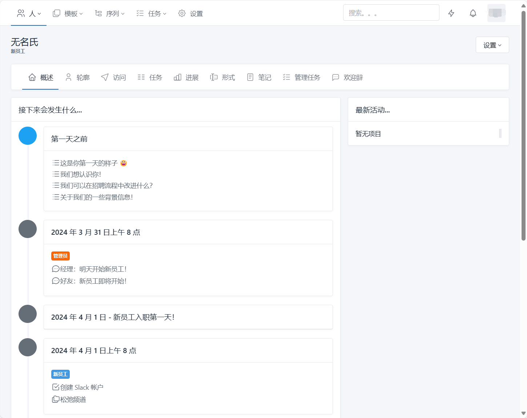Screen dimensions: 527x418
Task: Open notifications bell icon
Action: pyautogui.click(x=473, y=13)
